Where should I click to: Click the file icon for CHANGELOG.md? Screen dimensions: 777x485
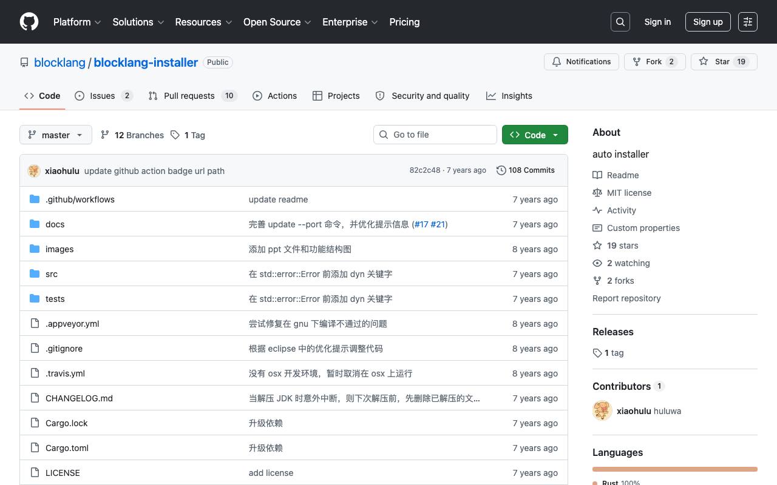(35, 398)
